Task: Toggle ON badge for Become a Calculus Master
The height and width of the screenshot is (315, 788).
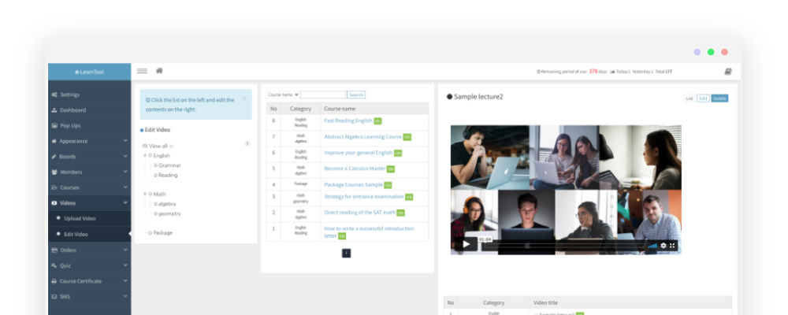Action: pos(391,169)
